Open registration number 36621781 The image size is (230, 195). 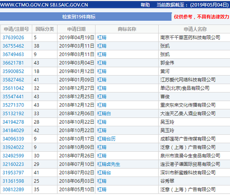(x=13, y=63)
